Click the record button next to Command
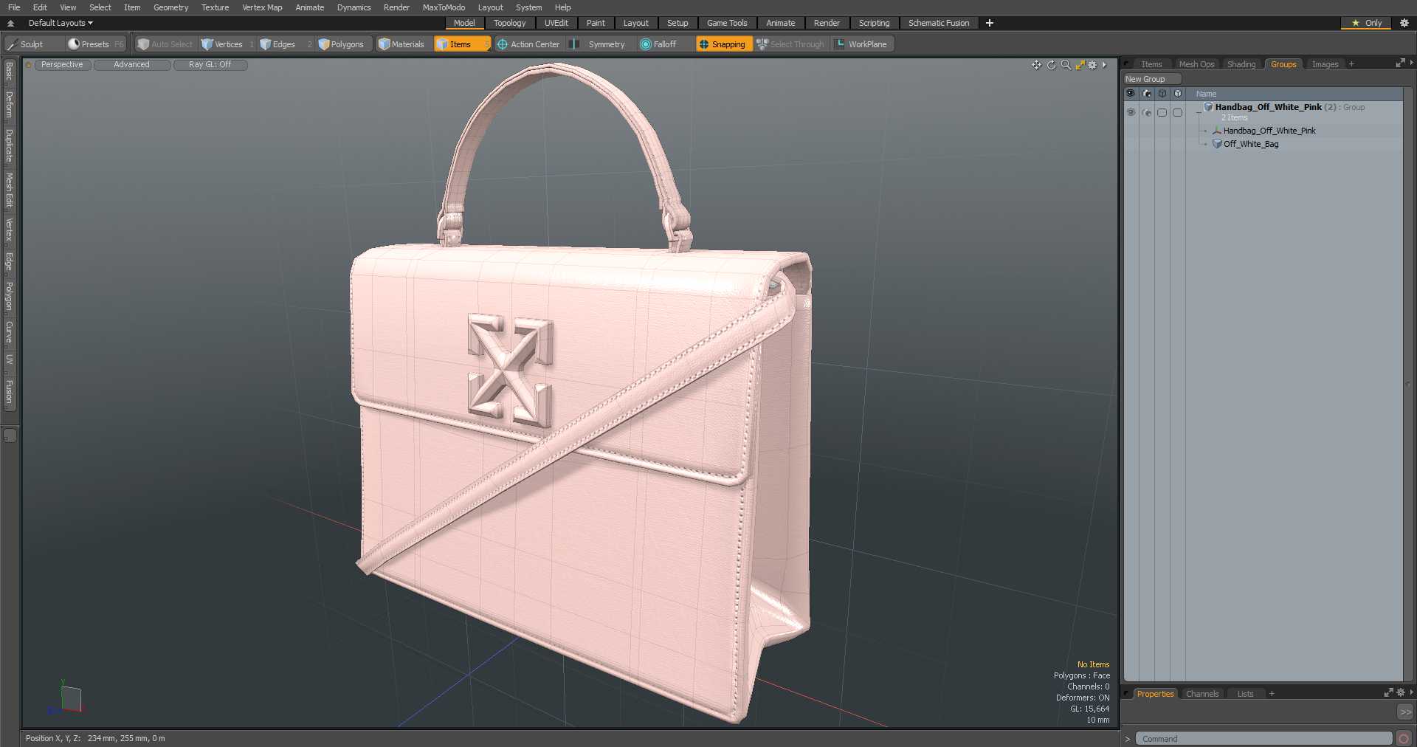The image size is (1417, 747). point(1404,739)
